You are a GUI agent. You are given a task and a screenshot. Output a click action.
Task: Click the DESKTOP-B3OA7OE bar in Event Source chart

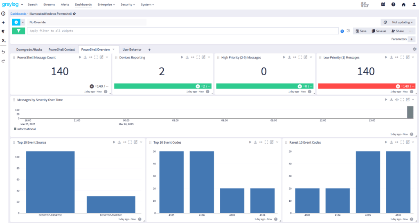pos(50,182)
